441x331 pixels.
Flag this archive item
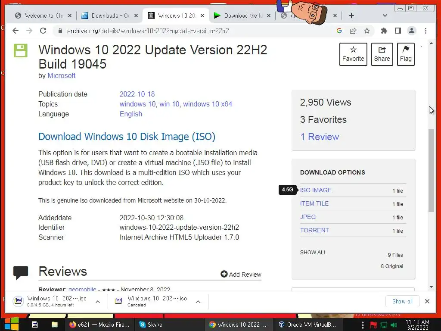click(406, 54)
